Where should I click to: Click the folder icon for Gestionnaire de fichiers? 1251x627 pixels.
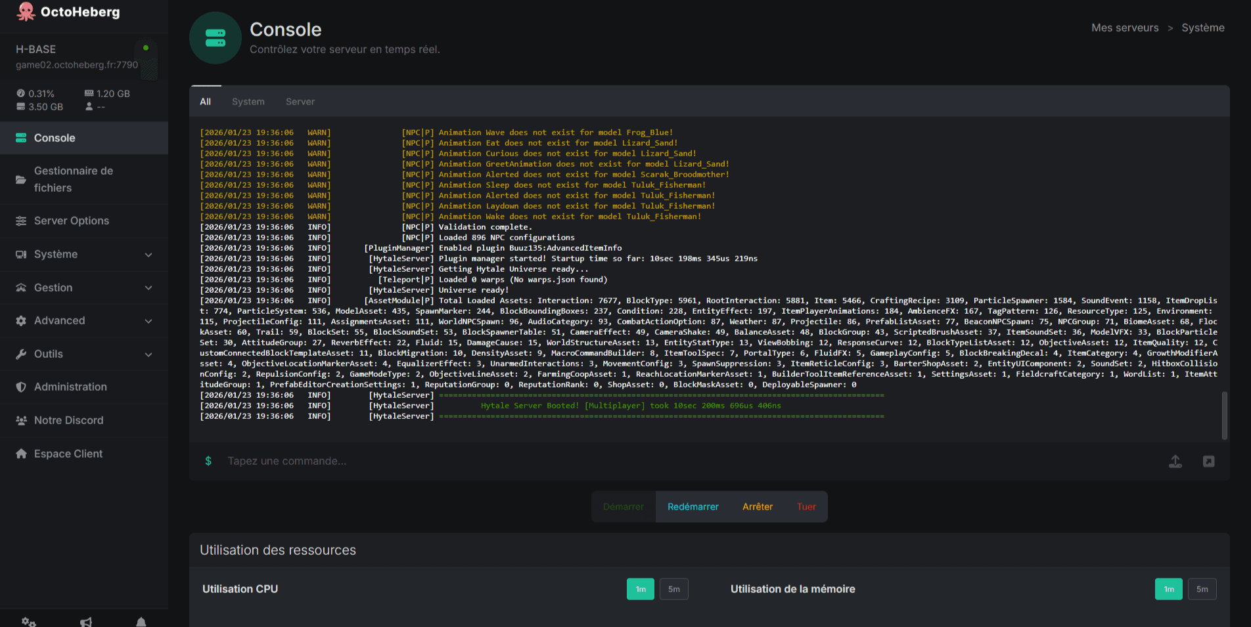21,179
